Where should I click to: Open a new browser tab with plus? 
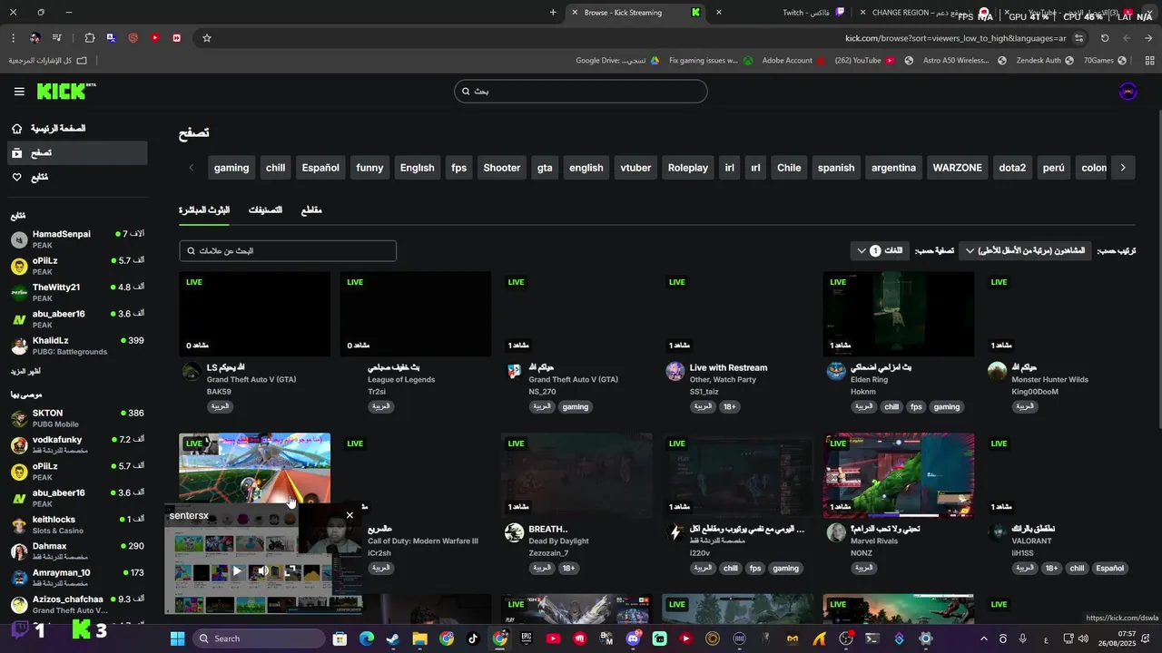coord(553,13)
